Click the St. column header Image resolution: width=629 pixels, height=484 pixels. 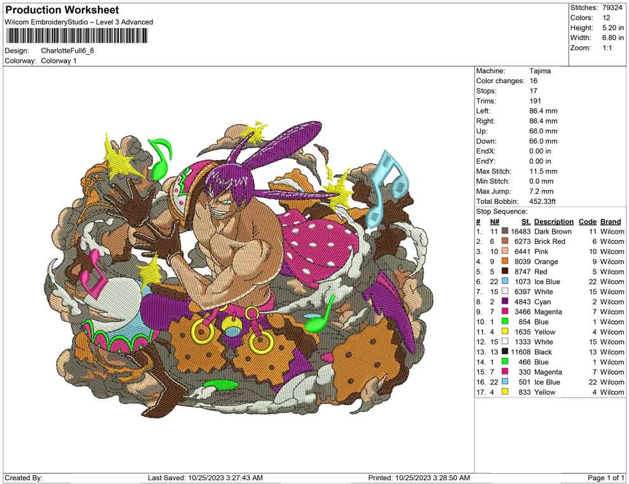[x=526, y=221]
